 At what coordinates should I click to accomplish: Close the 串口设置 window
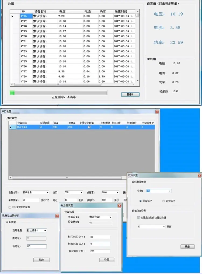157,111
